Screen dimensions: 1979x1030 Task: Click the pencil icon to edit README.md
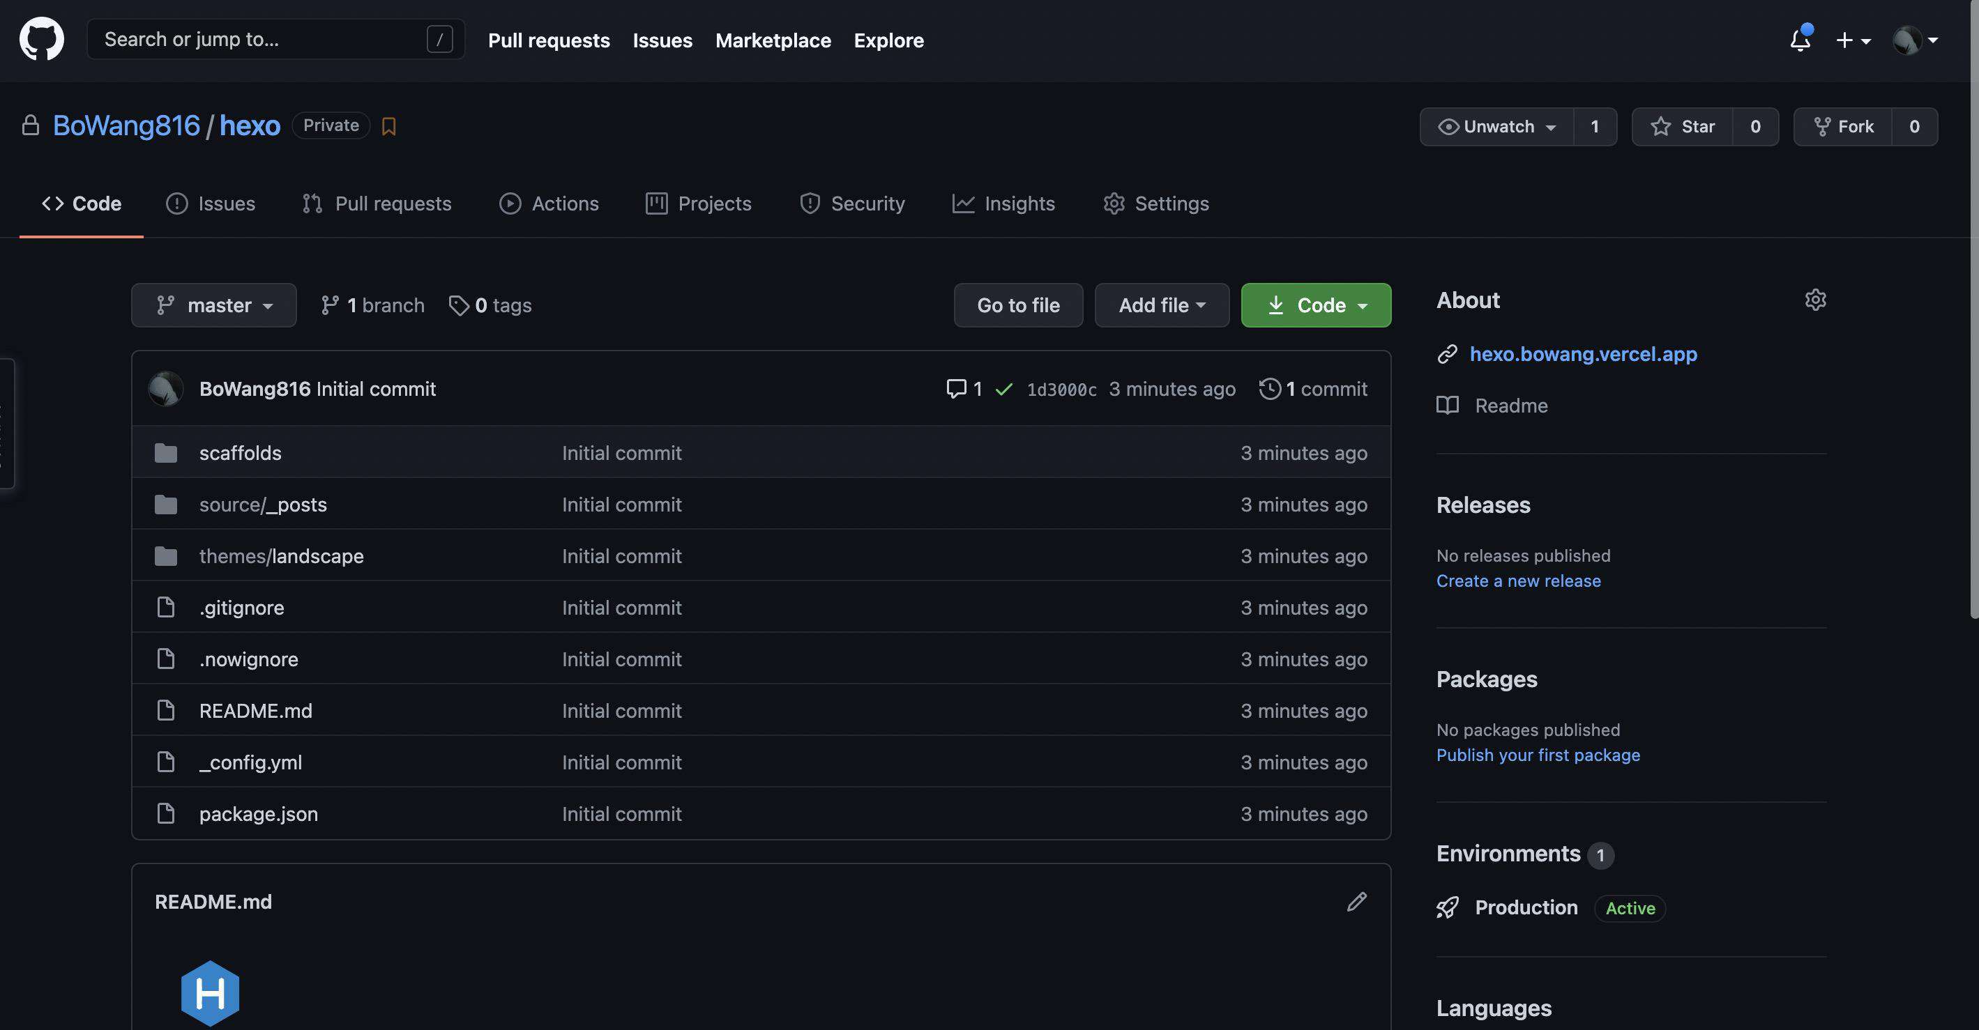pyautogui.click(x=1357, y=901)
